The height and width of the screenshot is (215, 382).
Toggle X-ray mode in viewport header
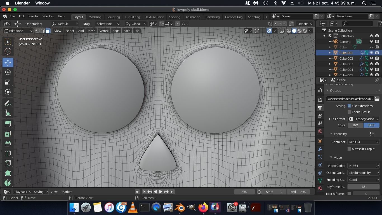coord(282,31)
